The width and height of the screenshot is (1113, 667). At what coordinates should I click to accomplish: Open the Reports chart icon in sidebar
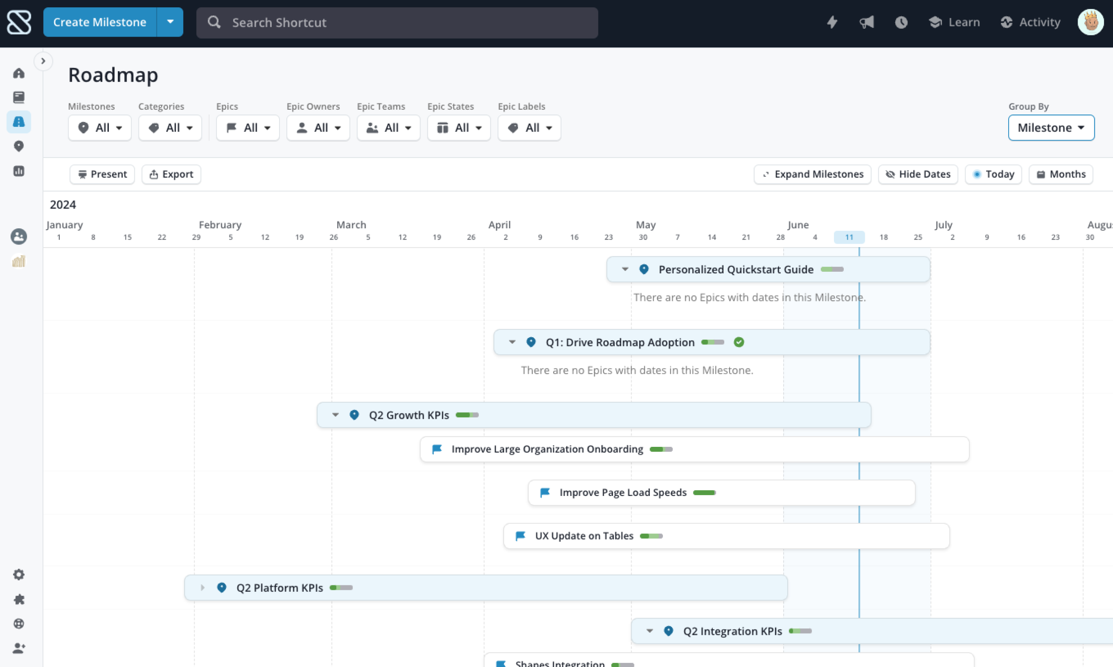pyautogui.click(x=18, y=171)
